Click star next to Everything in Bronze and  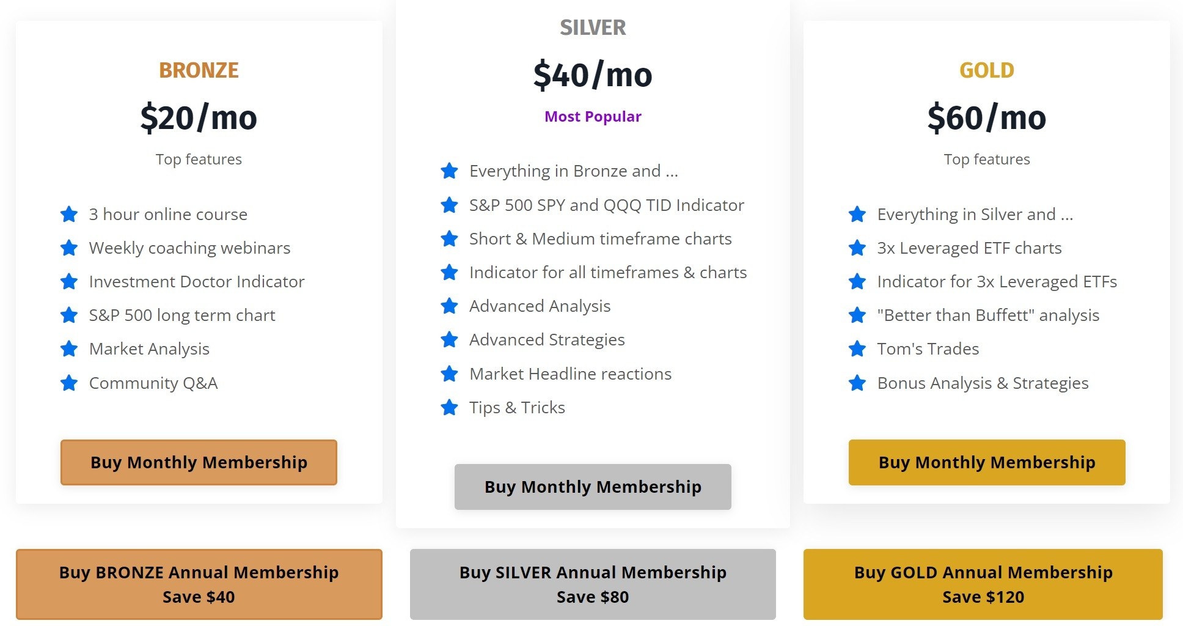click(449, 171)
